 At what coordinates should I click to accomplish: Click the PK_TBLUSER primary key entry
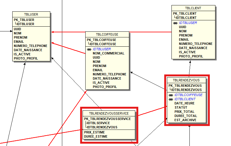pos(24,20)
